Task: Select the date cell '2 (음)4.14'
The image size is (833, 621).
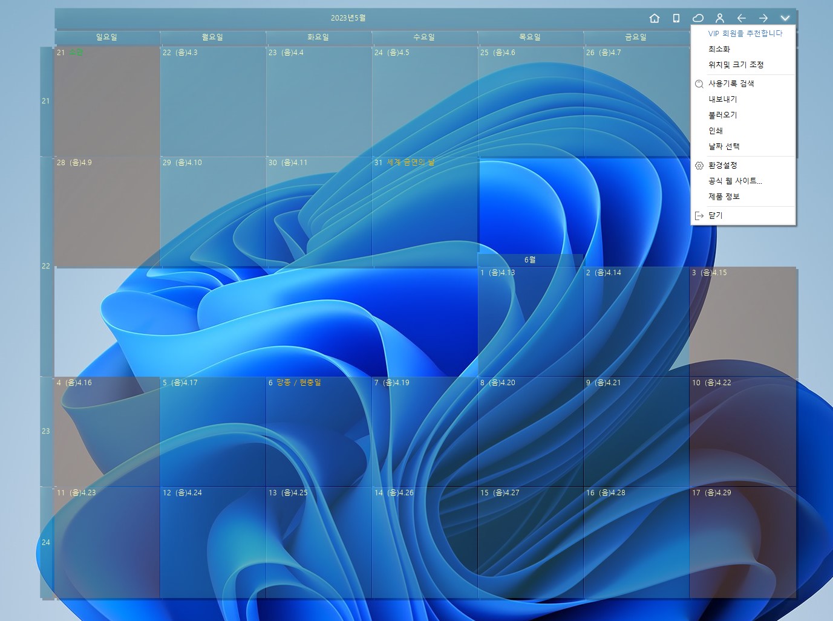Action: pos(636,322)
